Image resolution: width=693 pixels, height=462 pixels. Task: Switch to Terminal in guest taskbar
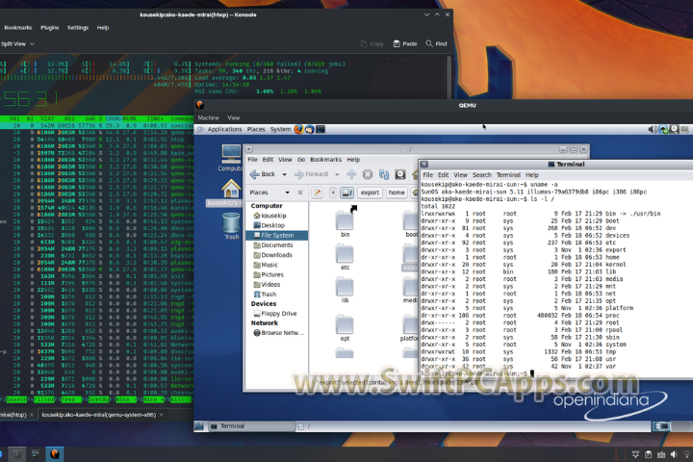click(x=251, y=426)
